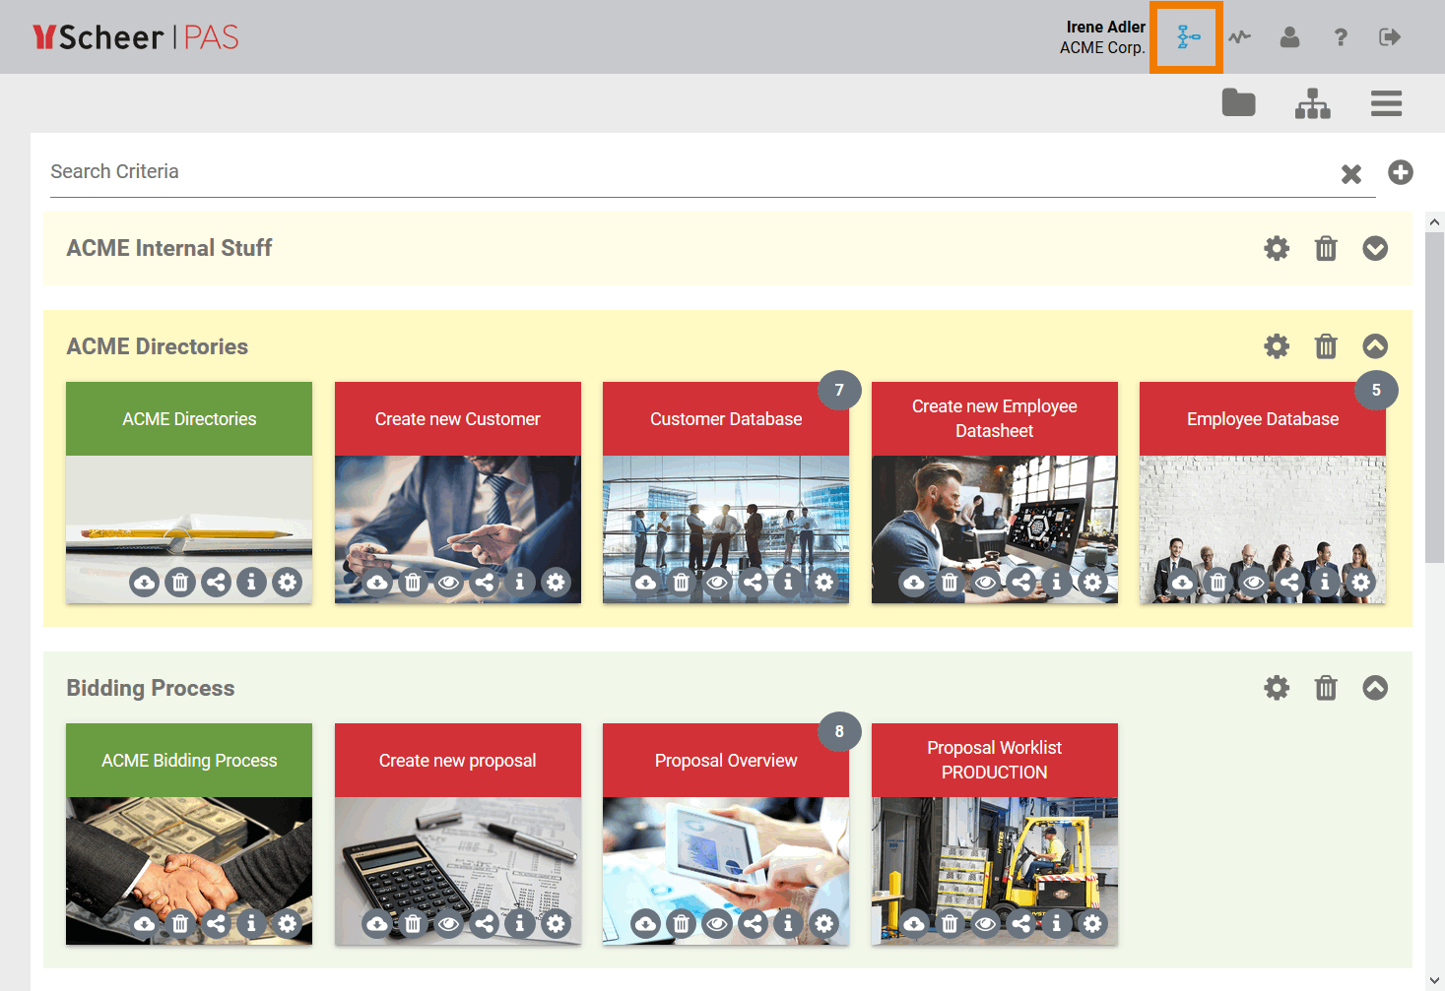Screen dimensions: 1445x991
Task: Log out using the exit icon
Action: pyautogui.click(x=1390, y=37)
